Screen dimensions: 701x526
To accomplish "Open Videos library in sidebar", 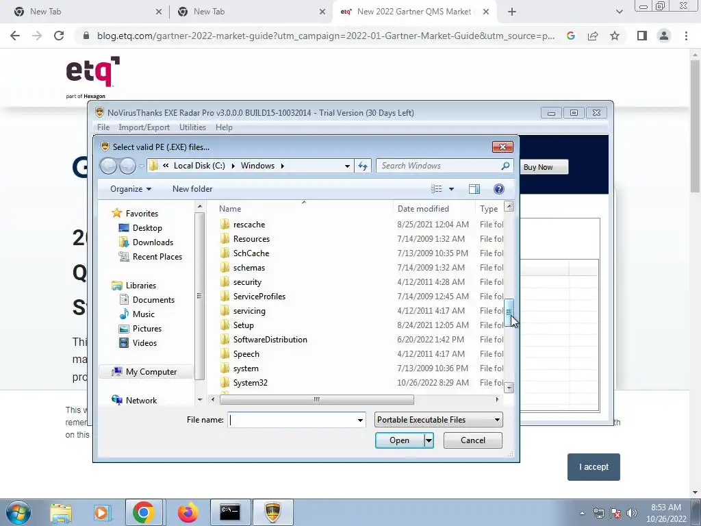I will pos(144,343).
